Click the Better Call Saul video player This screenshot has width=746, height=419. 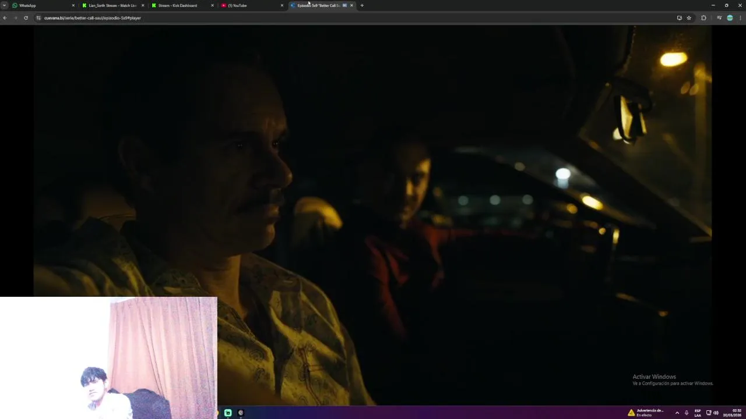click(372, 215)
